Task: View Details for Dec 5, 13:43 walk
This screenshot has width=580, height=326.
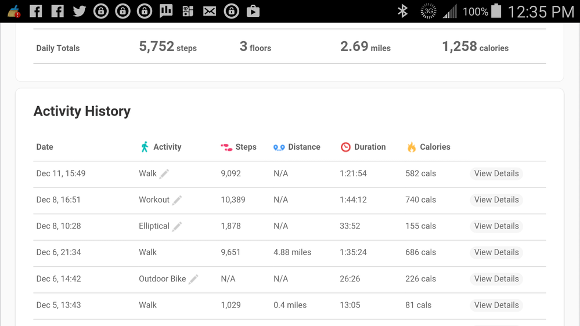Action: coord(496,305)
